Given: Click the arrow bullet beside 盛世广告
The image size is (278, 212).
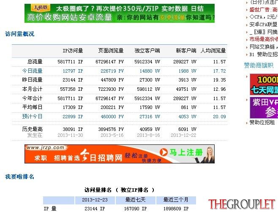Looking at the screenshot, I should pyautogui.click(x=247, y=10).
